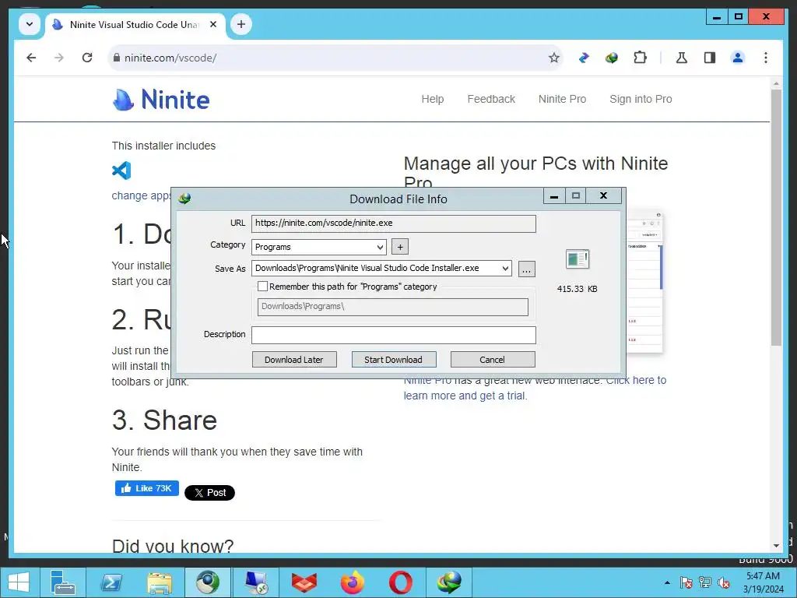Viewport: 797px width, 598px height.
Task: Close the Ninite Visual Studio Code tab
Action: coord(213,24)
